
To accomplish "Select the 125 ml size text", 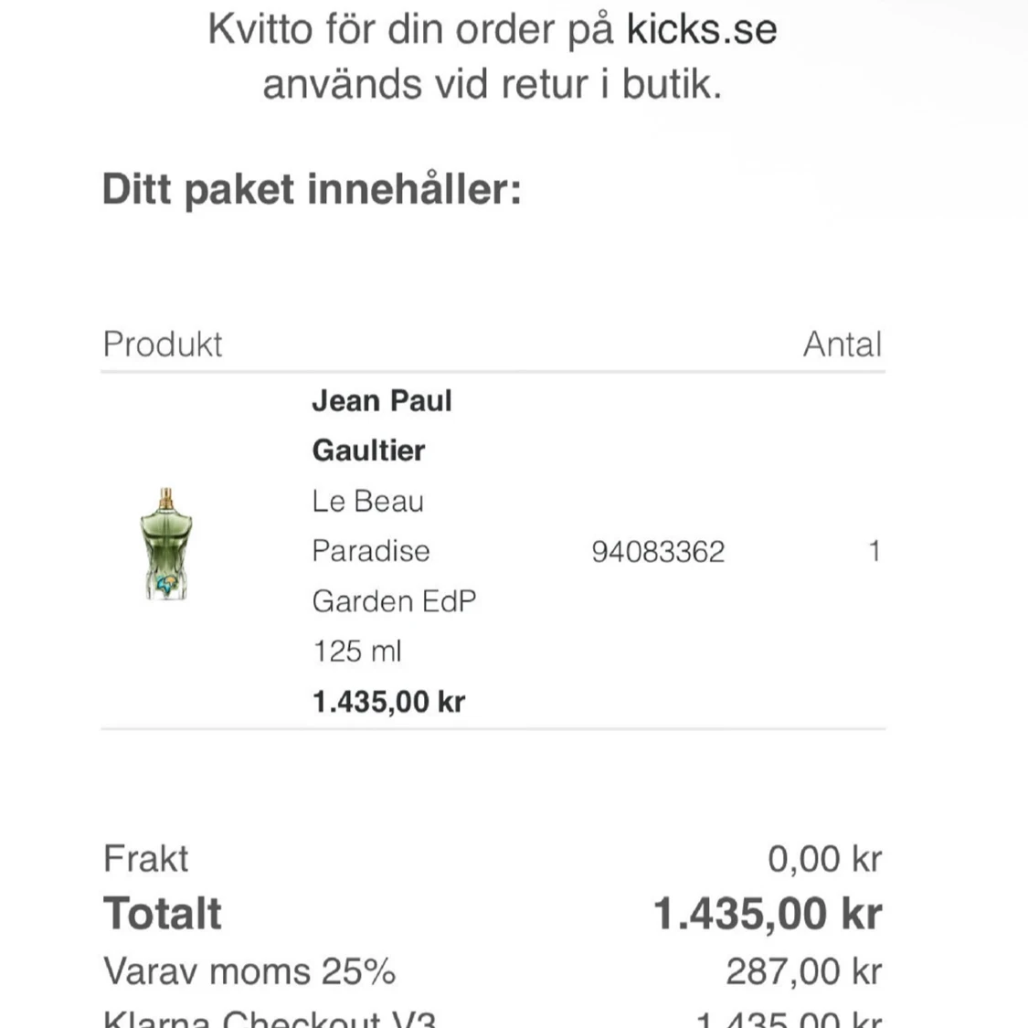I will click(x=356, y=652).
